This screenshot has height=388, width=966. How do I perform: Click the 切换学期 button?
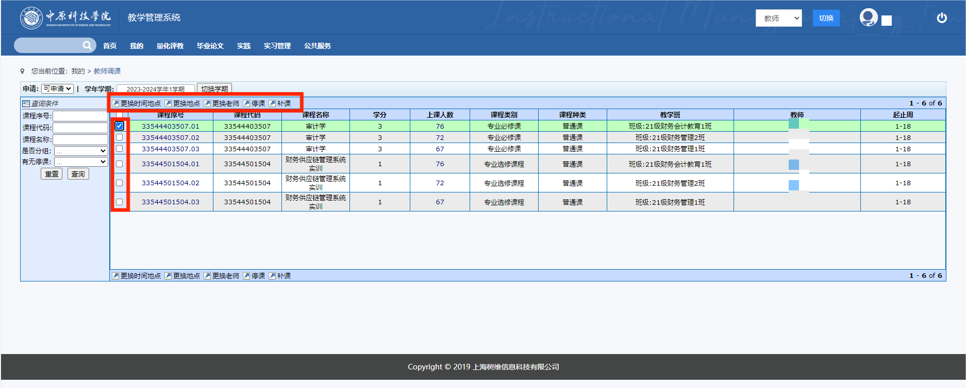214,89
